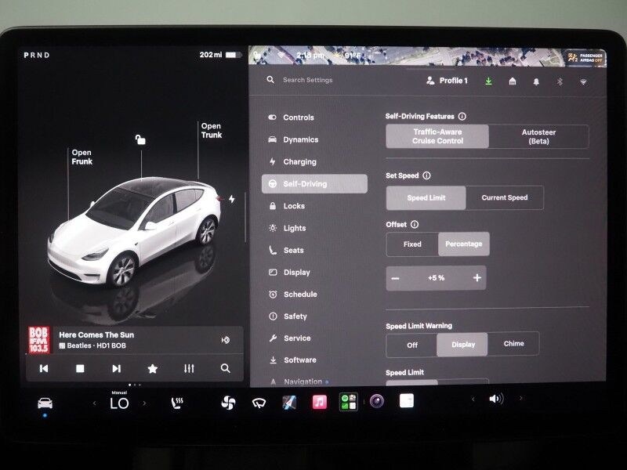Favorite the current station with star
The width and height of the screenshot is (627, 470).
coord(152,368)
